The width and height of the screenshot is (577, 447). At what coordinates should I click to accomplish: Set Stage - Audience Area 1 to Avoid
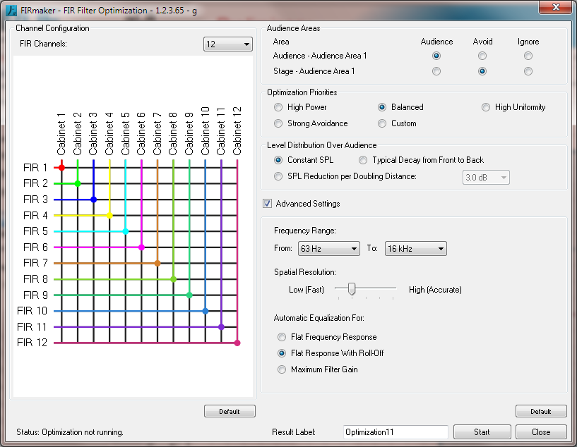tap(482, 71)
